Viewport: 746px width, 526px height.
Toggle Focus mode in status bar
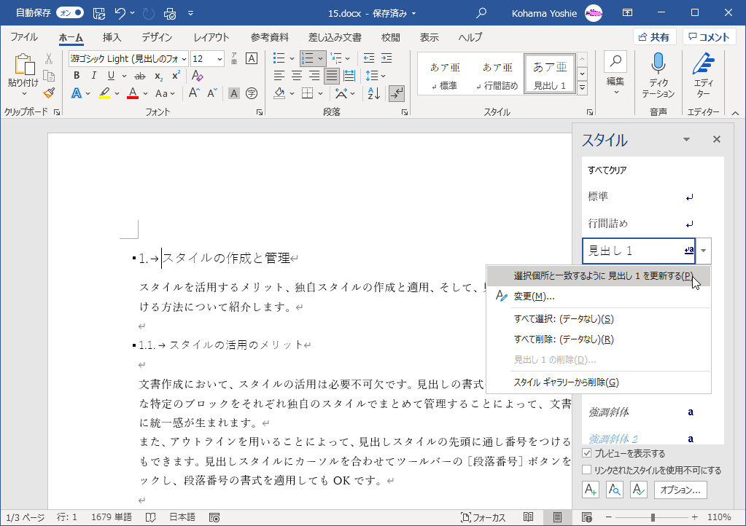[483, 517]
